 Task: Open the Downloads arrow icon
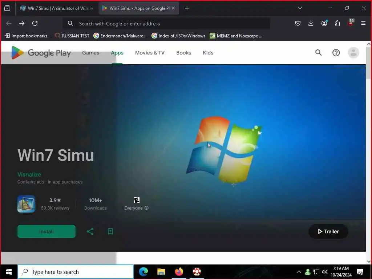point(311,23)
